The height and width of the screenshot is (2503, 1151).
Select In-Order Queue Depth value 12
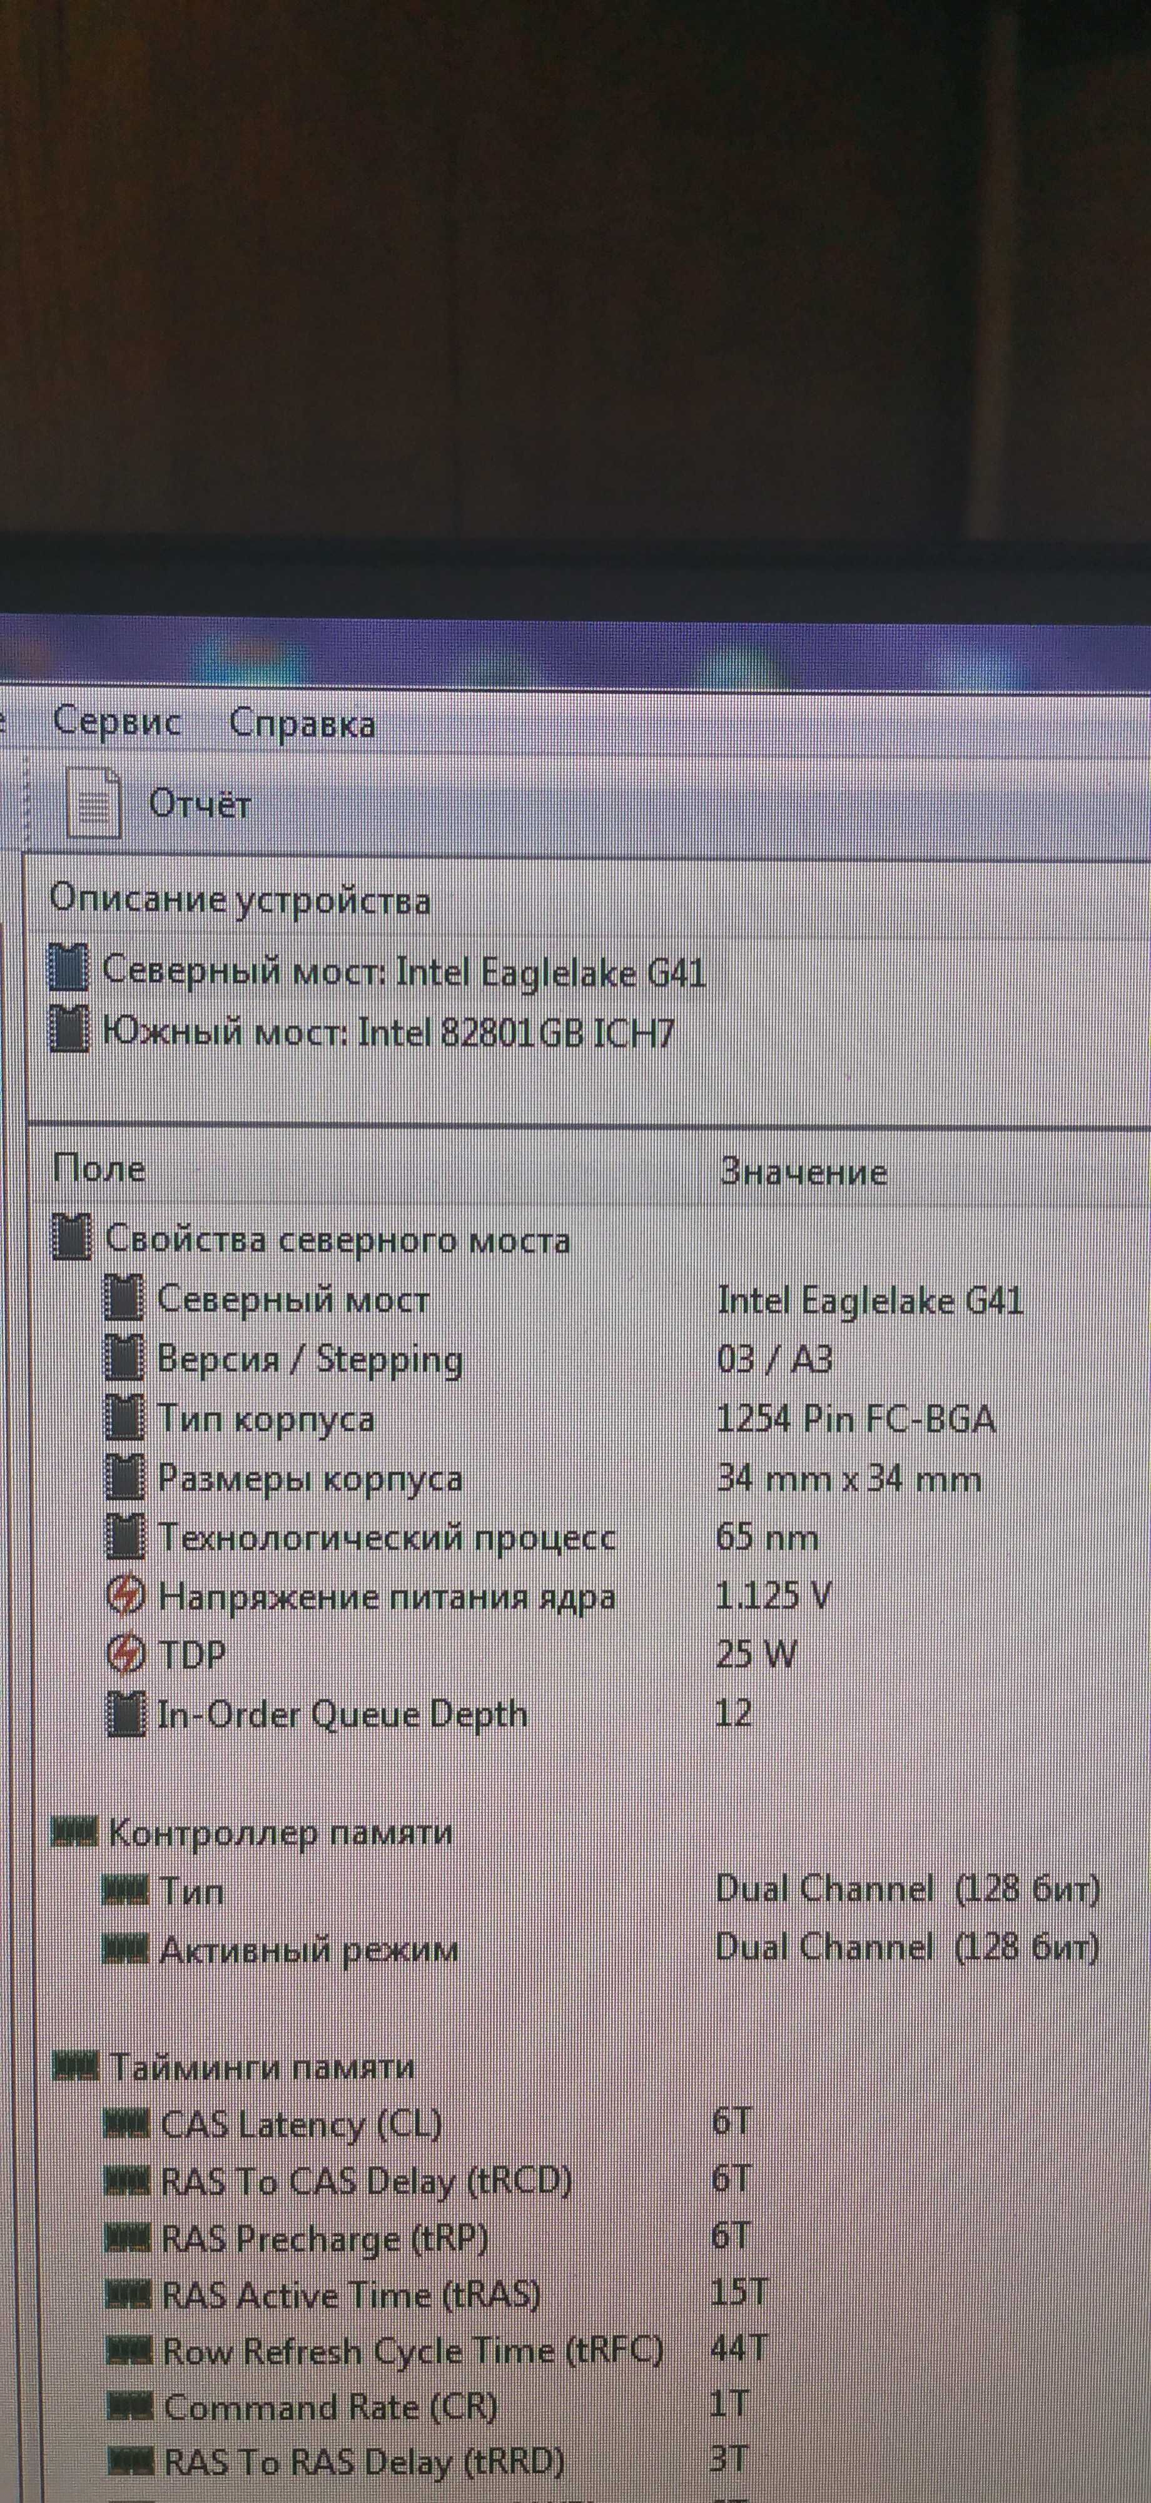pyautogui.click(x=733, y=1713)
